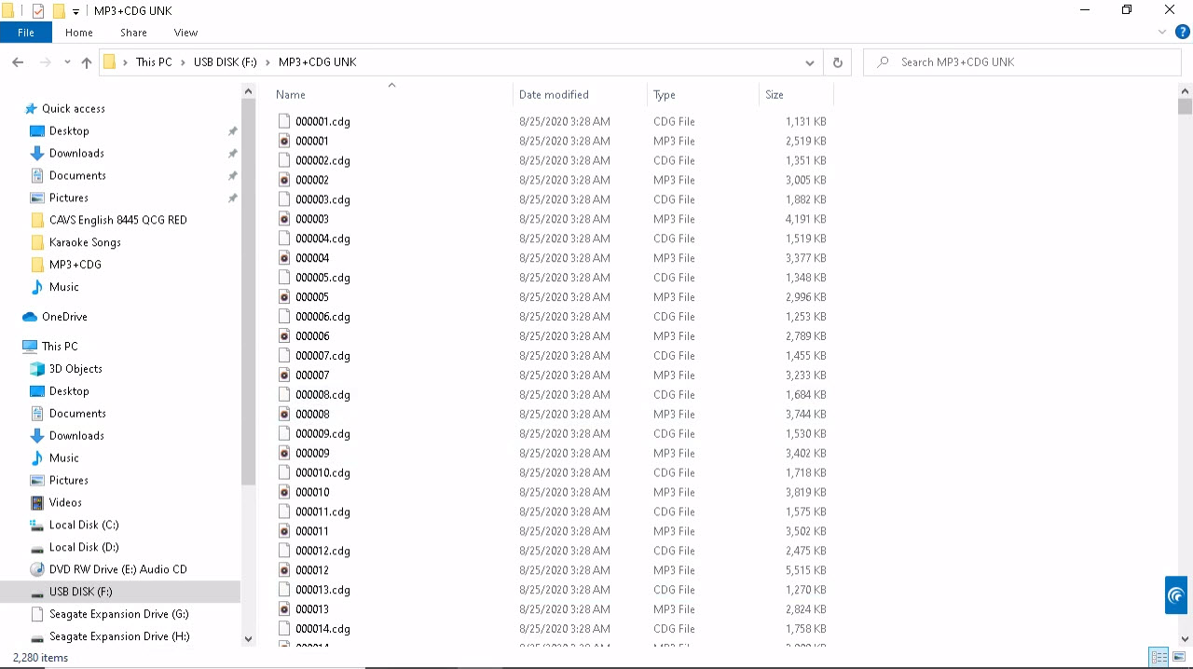Viewport: 1193px width, 669px height.
Task: Select This PC in navigation pane
Action: [60, 347]
